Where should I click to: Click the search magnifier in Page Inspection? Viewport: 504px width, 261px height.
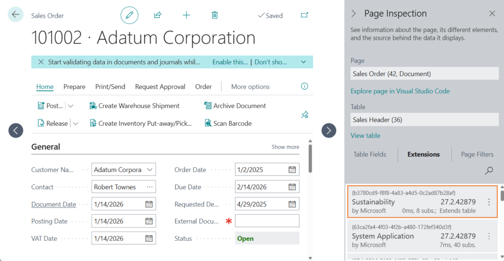[489, 171]
